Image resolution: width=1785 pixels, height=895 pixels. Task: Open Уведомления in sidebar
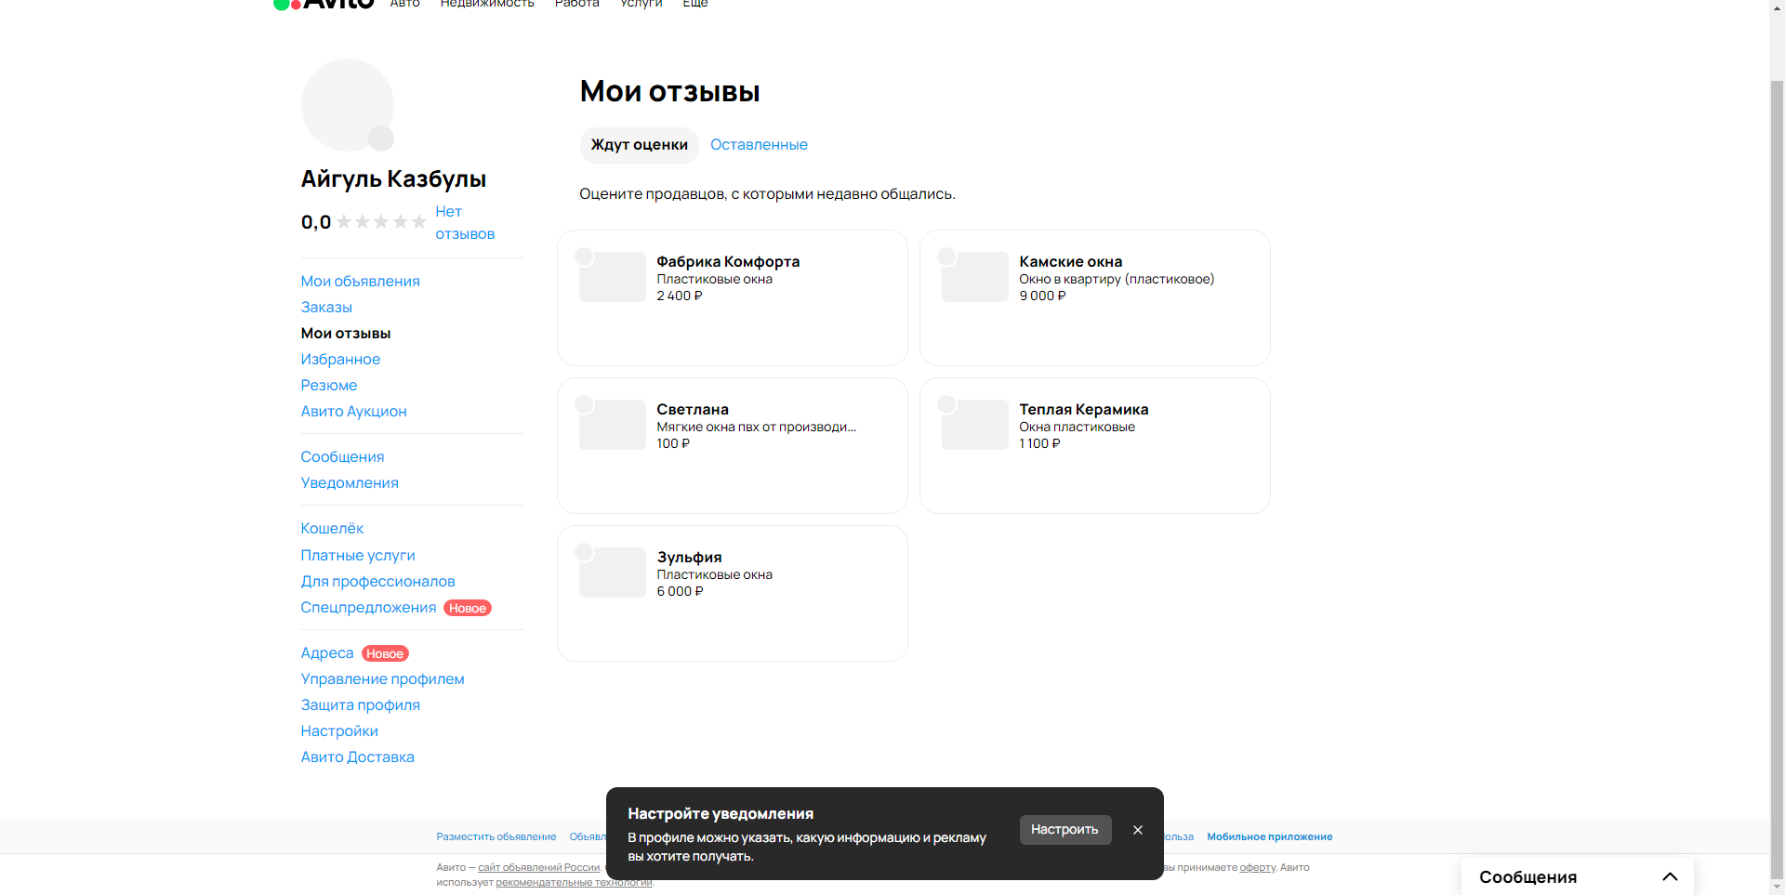pyautogui.click(x=350, y=483)
